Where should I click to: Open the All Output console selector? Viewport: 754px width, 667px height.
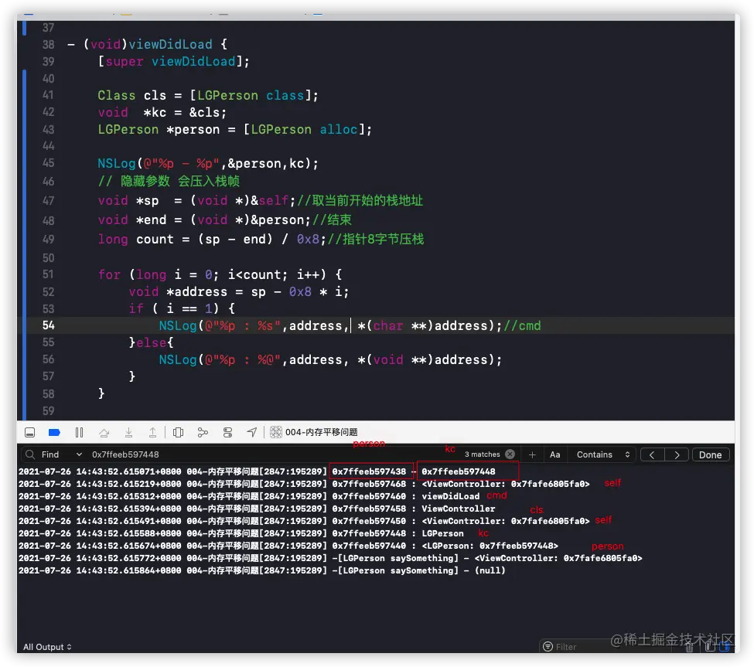click(47, 647)
